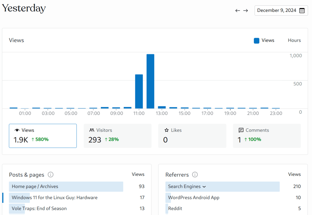This screenshot has width=312, height=215.
Task: Click the speech bubble Comments icon
Action: point(241,130)
